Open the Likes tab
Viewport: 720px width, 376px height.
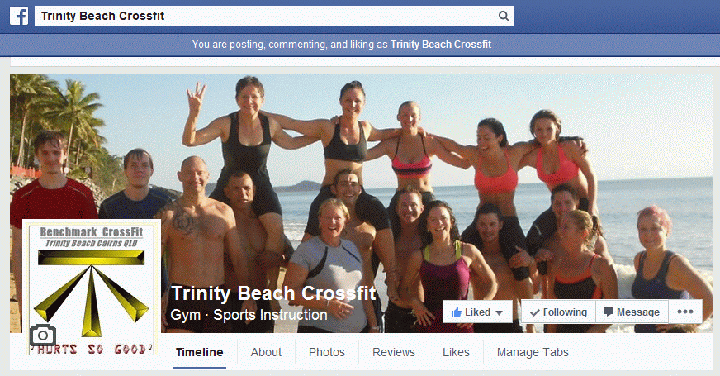click(x=456, y=352)
